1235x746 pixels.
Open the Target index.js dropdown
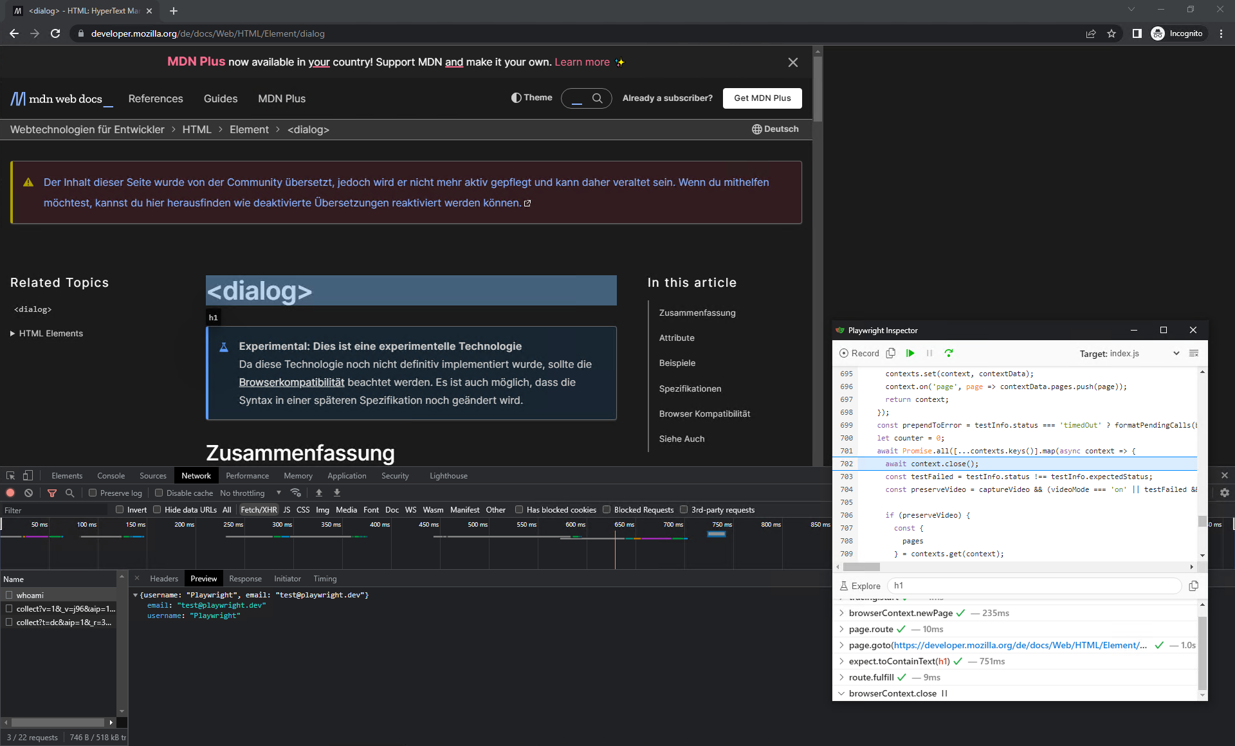click(1176, 353)
